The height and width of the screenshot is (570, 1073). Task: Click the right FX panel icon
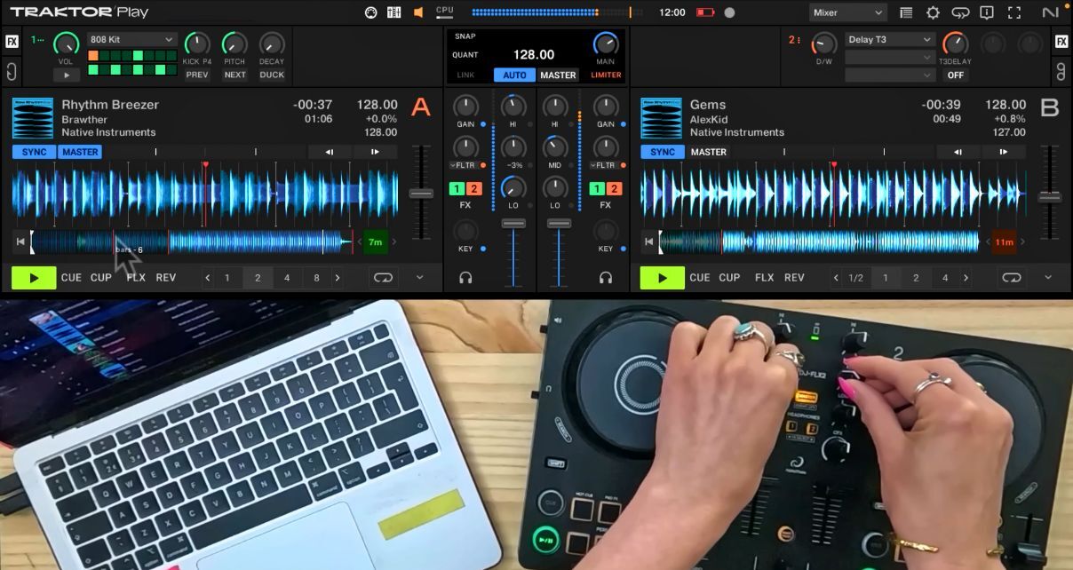coord(1061,41)
